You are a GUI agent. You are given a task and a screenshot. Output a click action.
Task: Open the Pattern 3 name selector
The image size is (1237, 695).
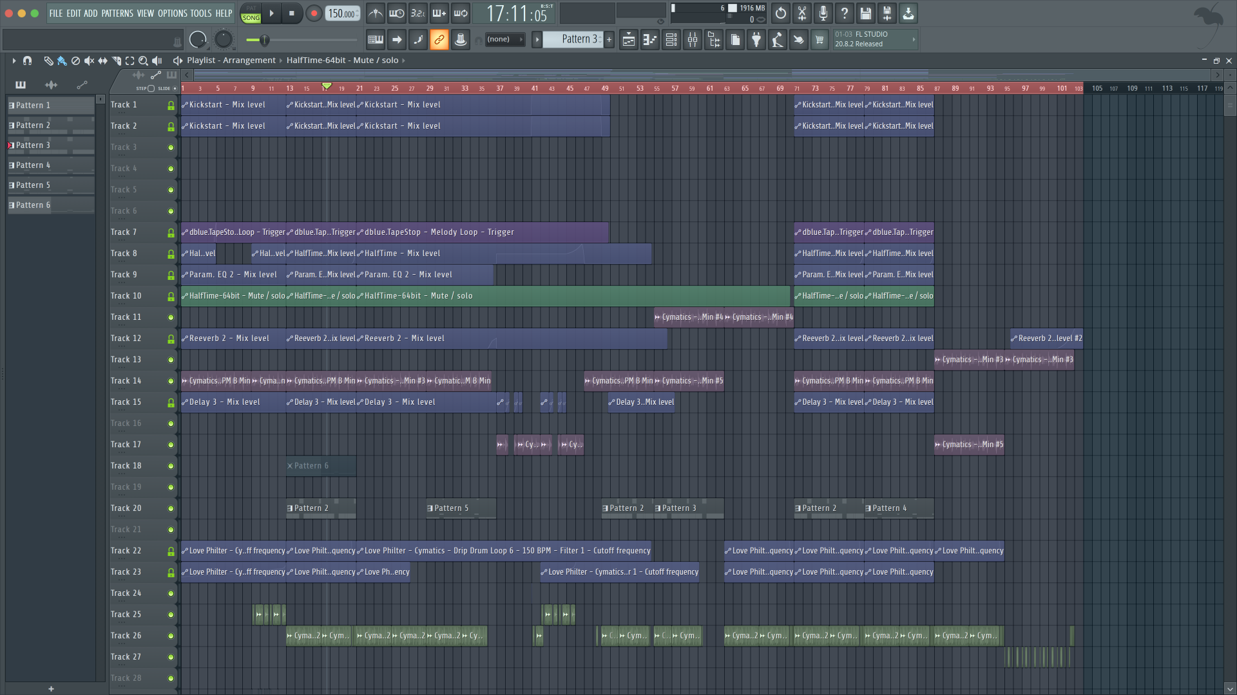pos(573,39)
